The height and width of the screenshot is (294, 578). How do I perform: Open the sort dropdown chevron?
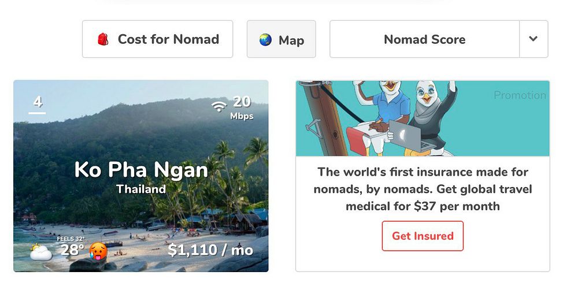(x=533, y=39)
